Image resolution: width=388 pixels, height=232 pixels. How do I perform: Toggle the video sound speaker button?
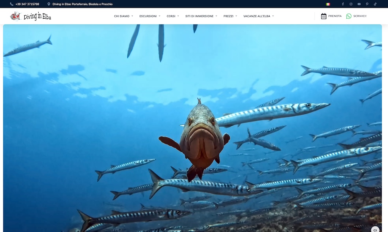[375, 230]
